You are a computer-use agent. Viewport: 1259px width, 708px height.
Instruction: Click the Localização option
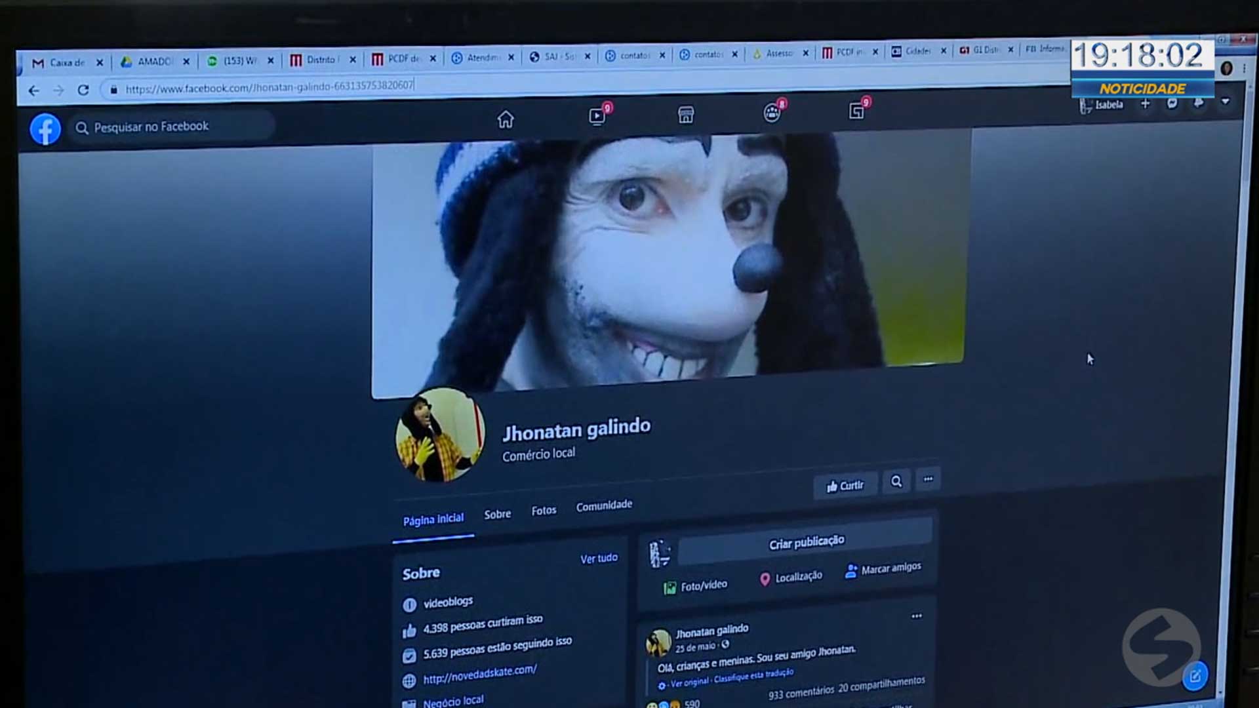[791, 578]
